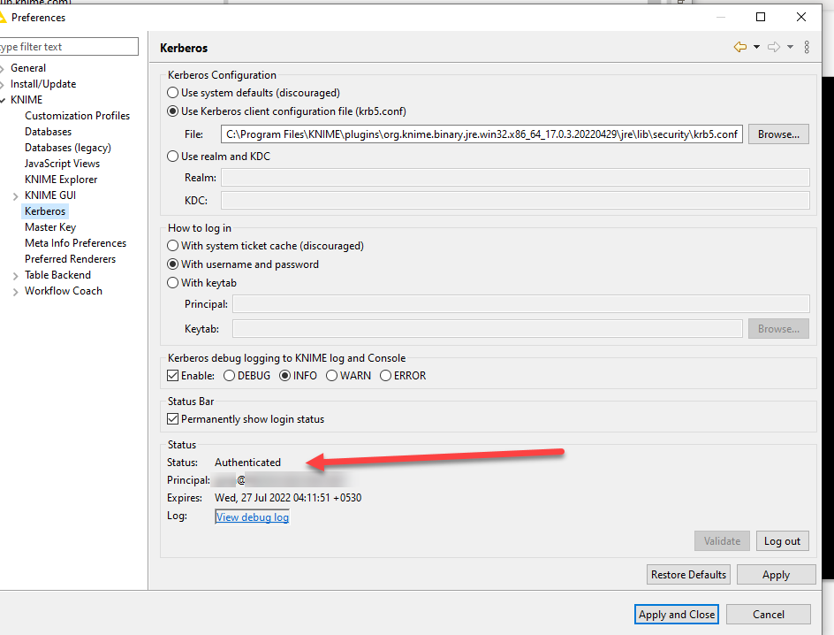The height and width of the screenshot is (635, 834).
Task: Toggle Permanently show login status checkbox
Action: [x=172, y=419]
